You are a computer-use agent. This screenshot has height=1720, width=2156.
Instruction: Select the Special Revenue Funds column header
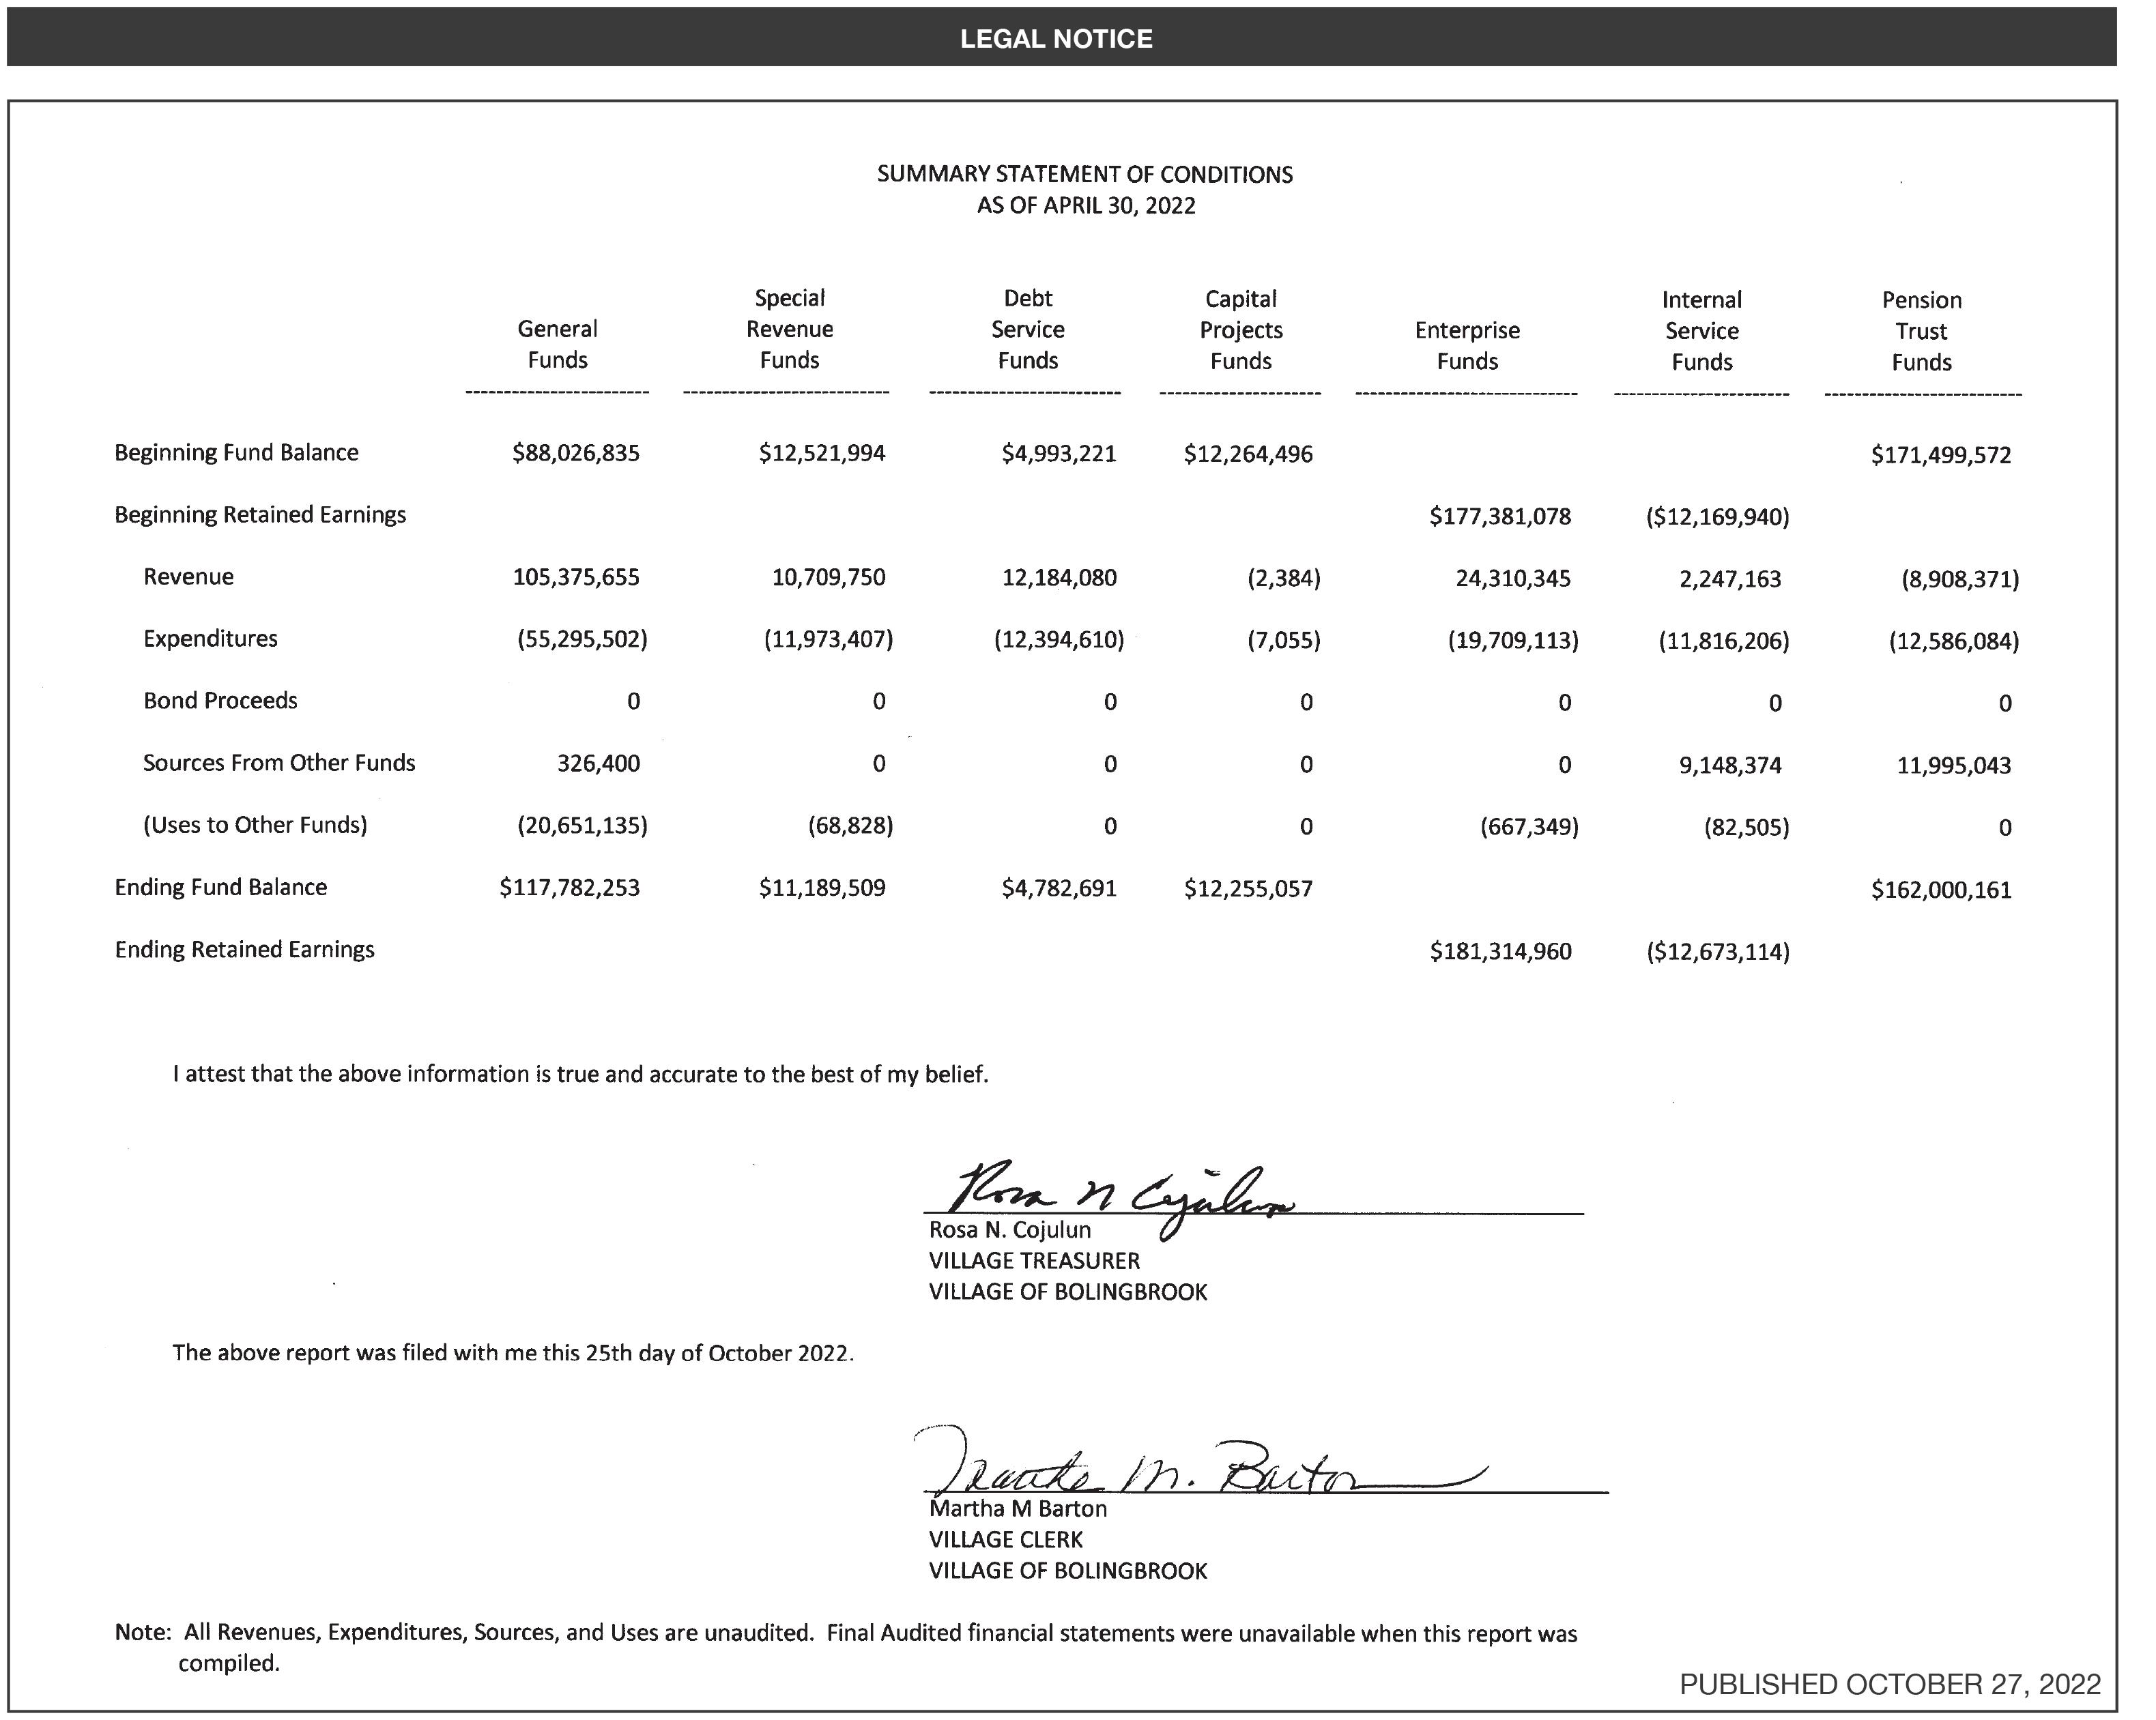click(790, 329)
